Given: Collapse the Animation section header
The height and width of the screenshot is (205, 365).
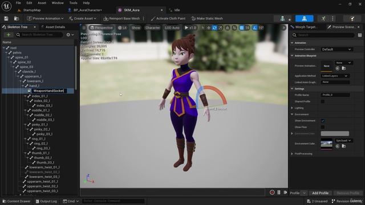Looking at the screenshot, I should tap(292, 43).
